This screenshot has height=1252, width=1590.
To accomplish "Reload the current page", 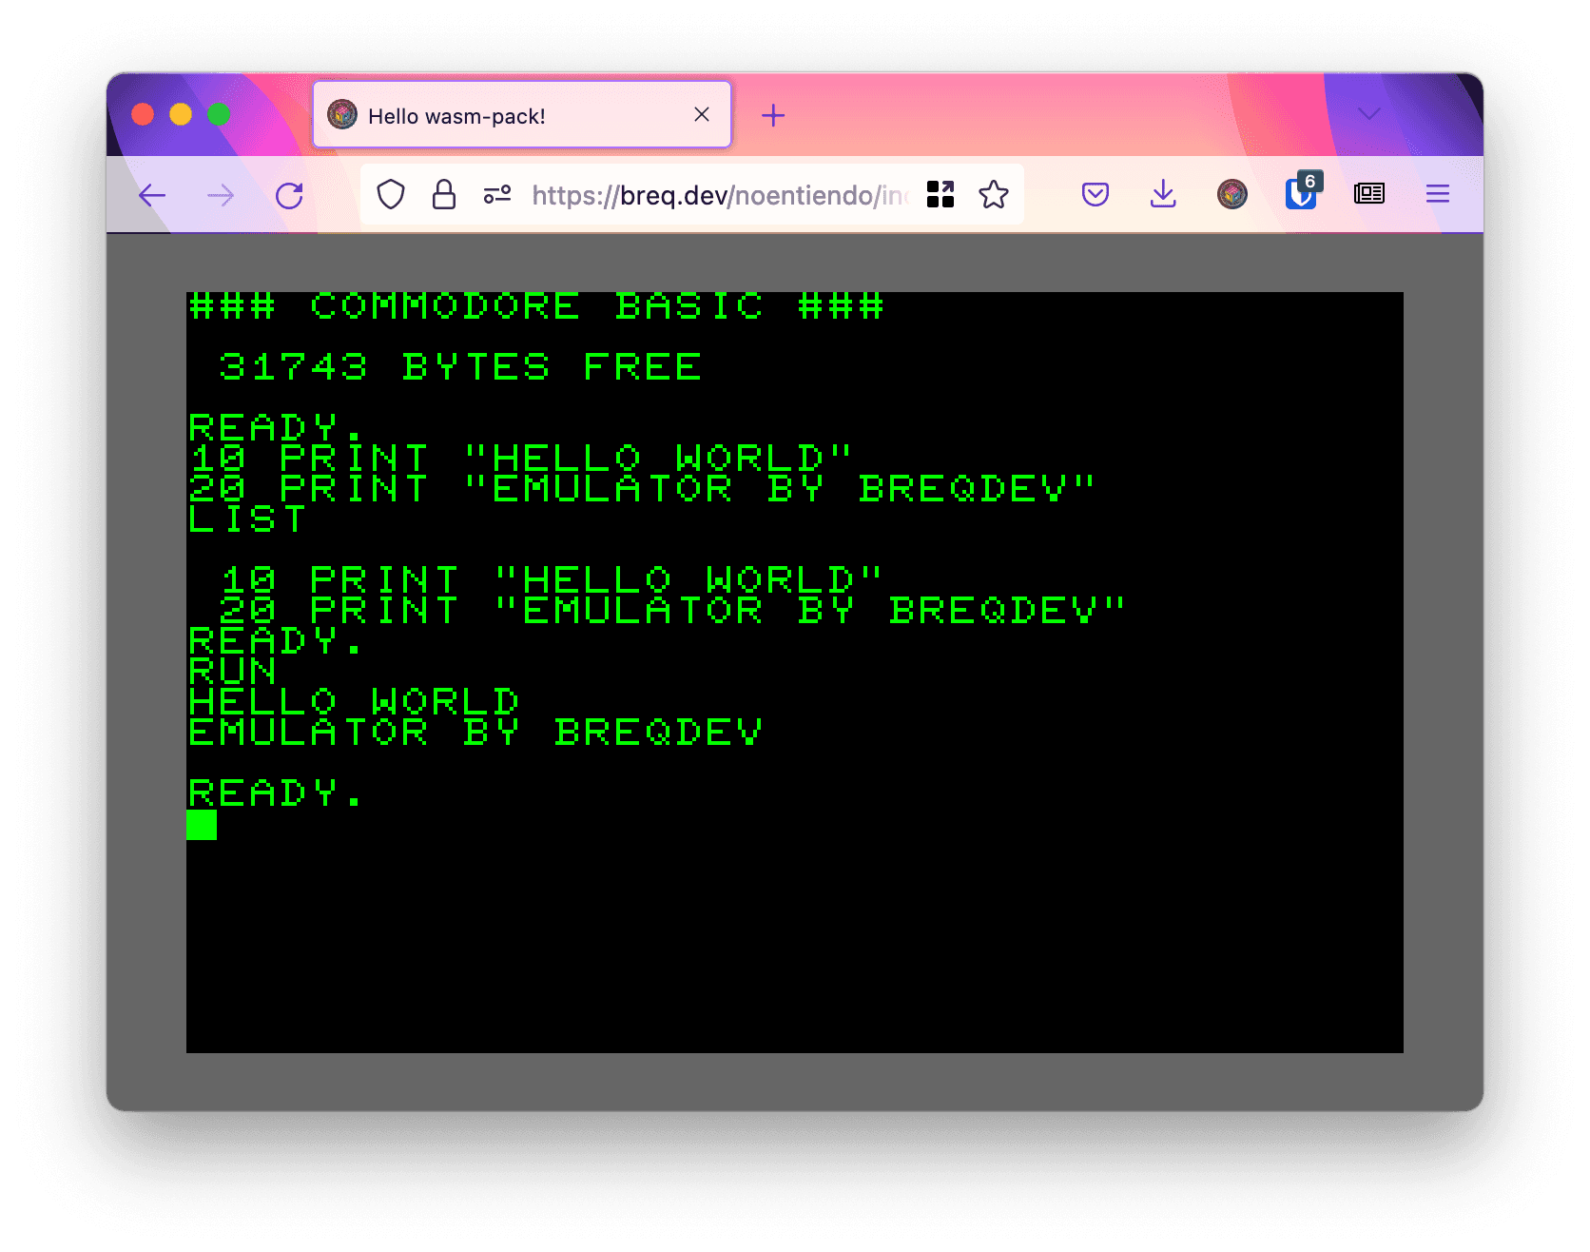I will tap(289, 196).
